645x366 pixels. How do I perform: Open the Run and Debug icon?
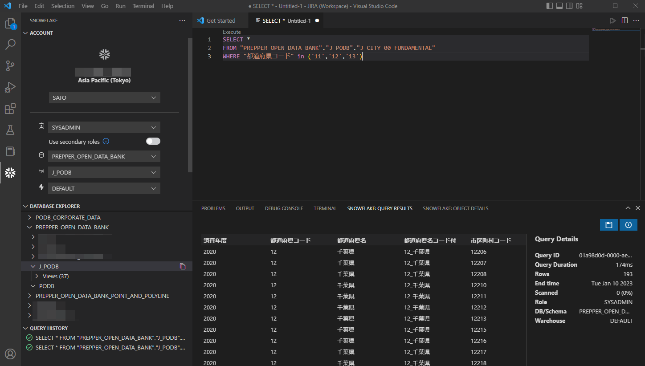click(10, 87)
